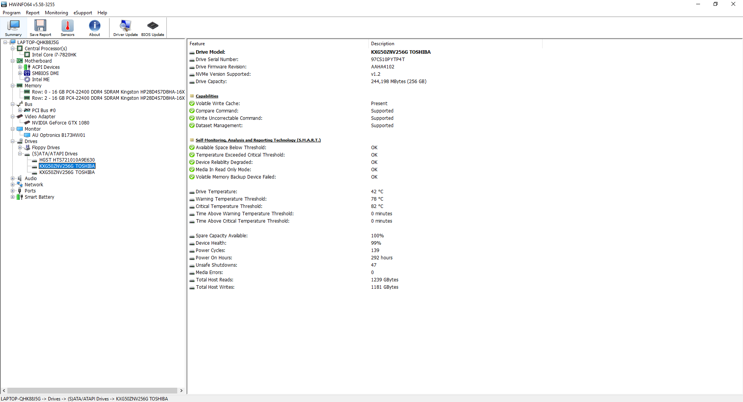Expand the SMBIOS DMI node

click(x=20, y=73)
